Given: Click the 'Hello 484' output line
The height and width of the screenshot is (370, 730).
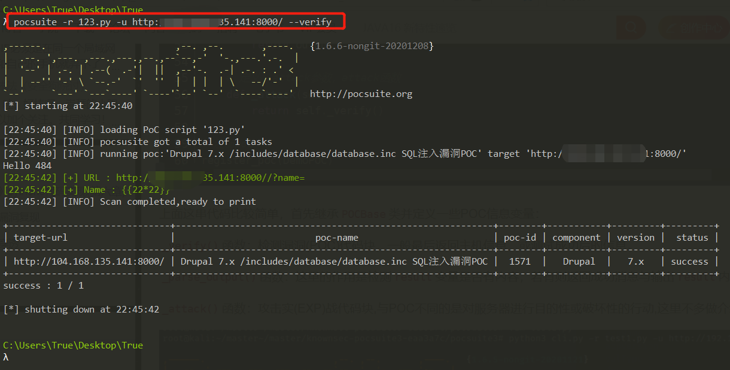Looking at the screenshot, I should [28, 166].
